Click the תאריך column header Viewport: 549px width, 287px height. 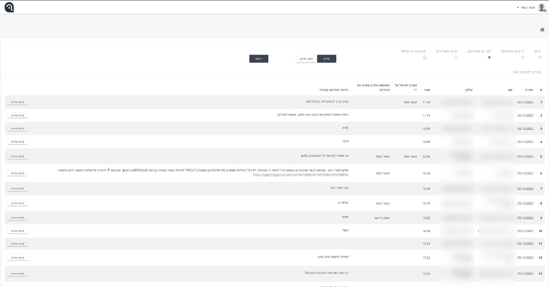tap(529, 90)
